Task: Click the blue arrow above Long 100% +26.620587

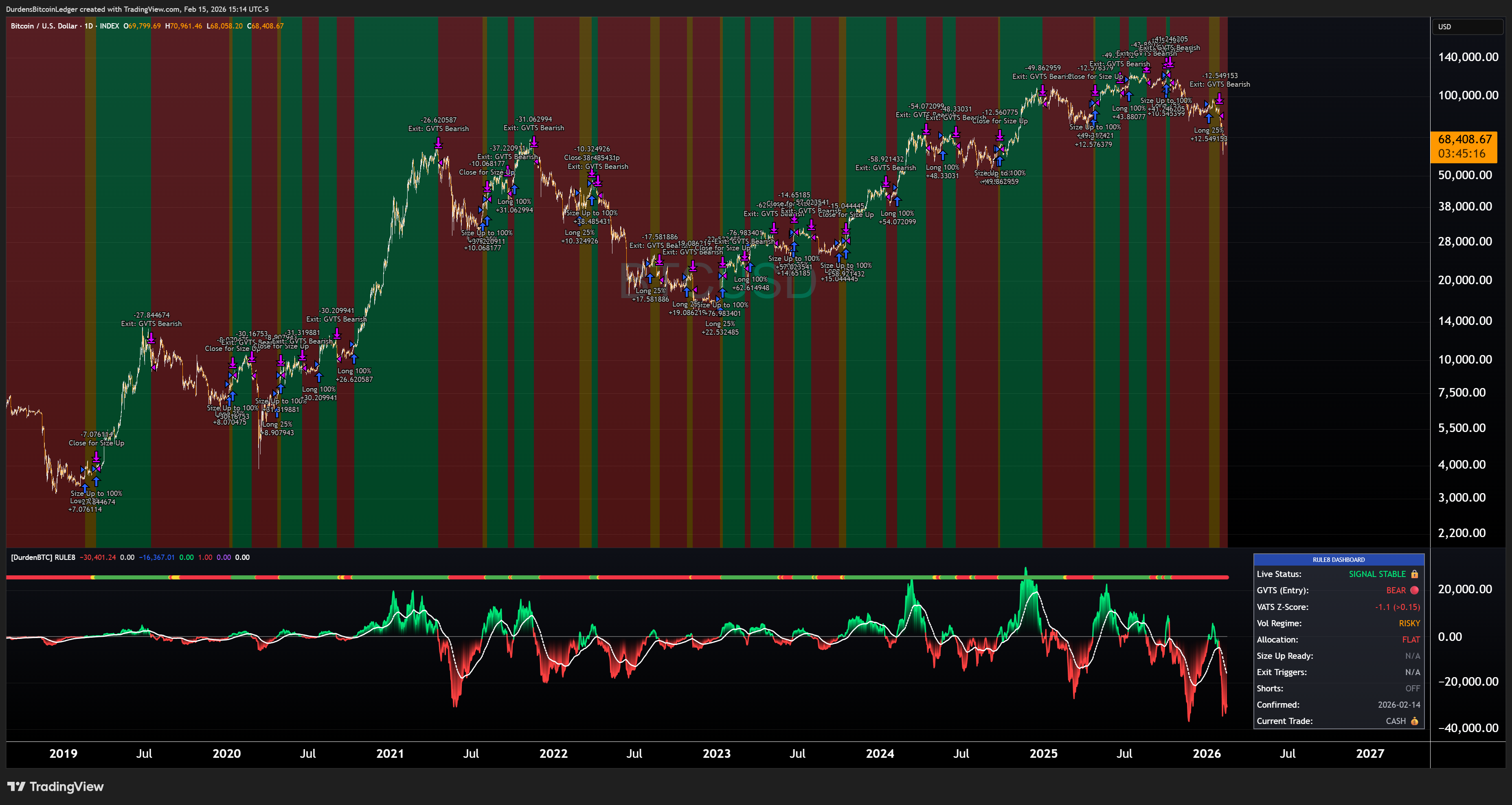Action: coord(354,358)
